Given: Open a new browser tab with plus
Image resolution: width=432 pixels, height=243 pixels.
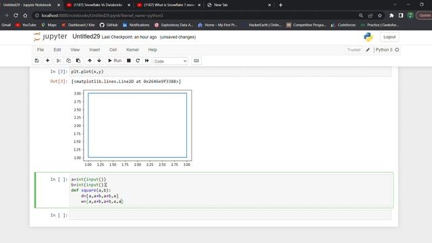Looking at the screenshot, I should tap(281, 5).
